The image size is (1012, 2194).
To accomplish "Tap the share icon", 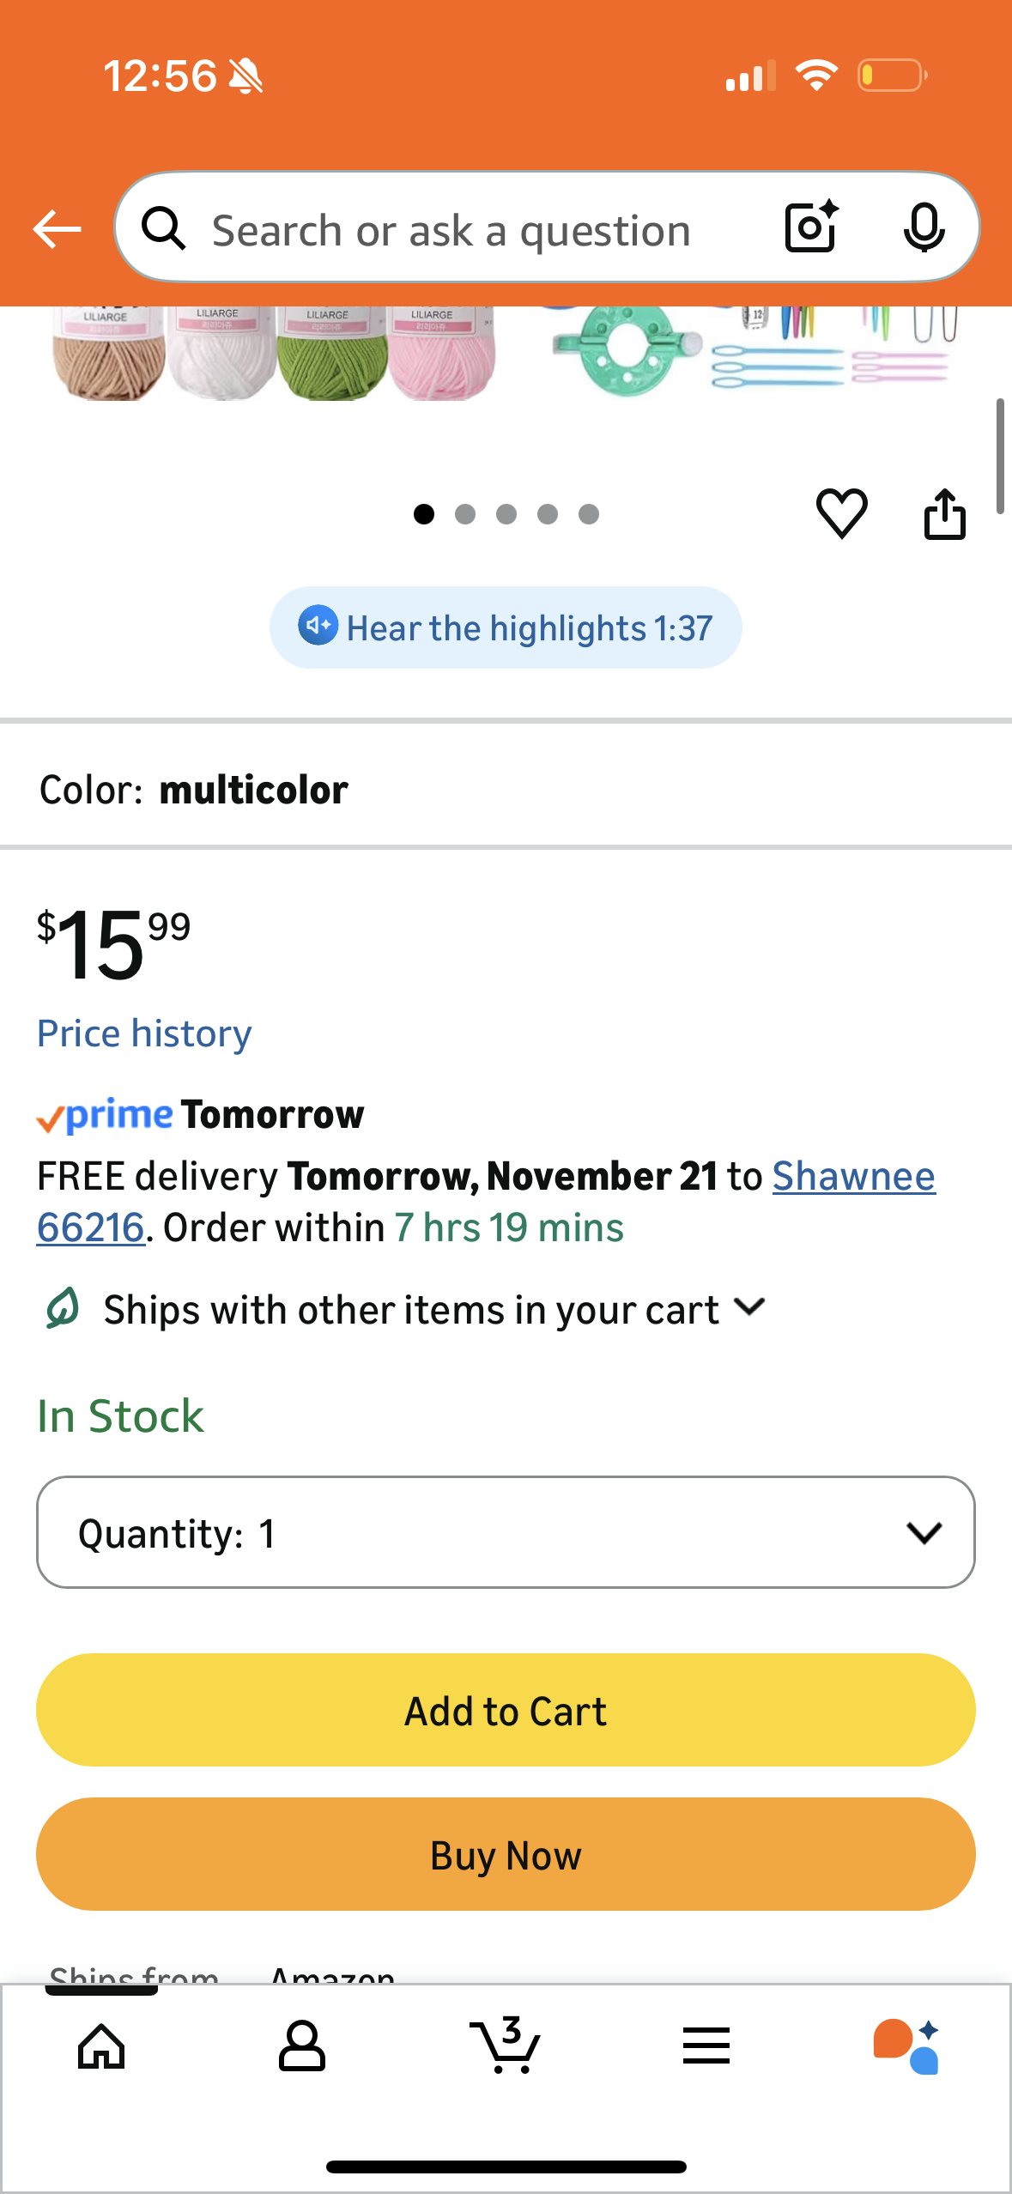I will pos(944,514).
